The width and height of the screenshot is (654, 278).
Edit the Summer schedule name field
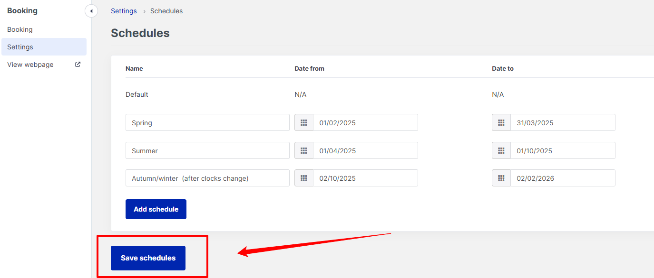coord(207,150)
